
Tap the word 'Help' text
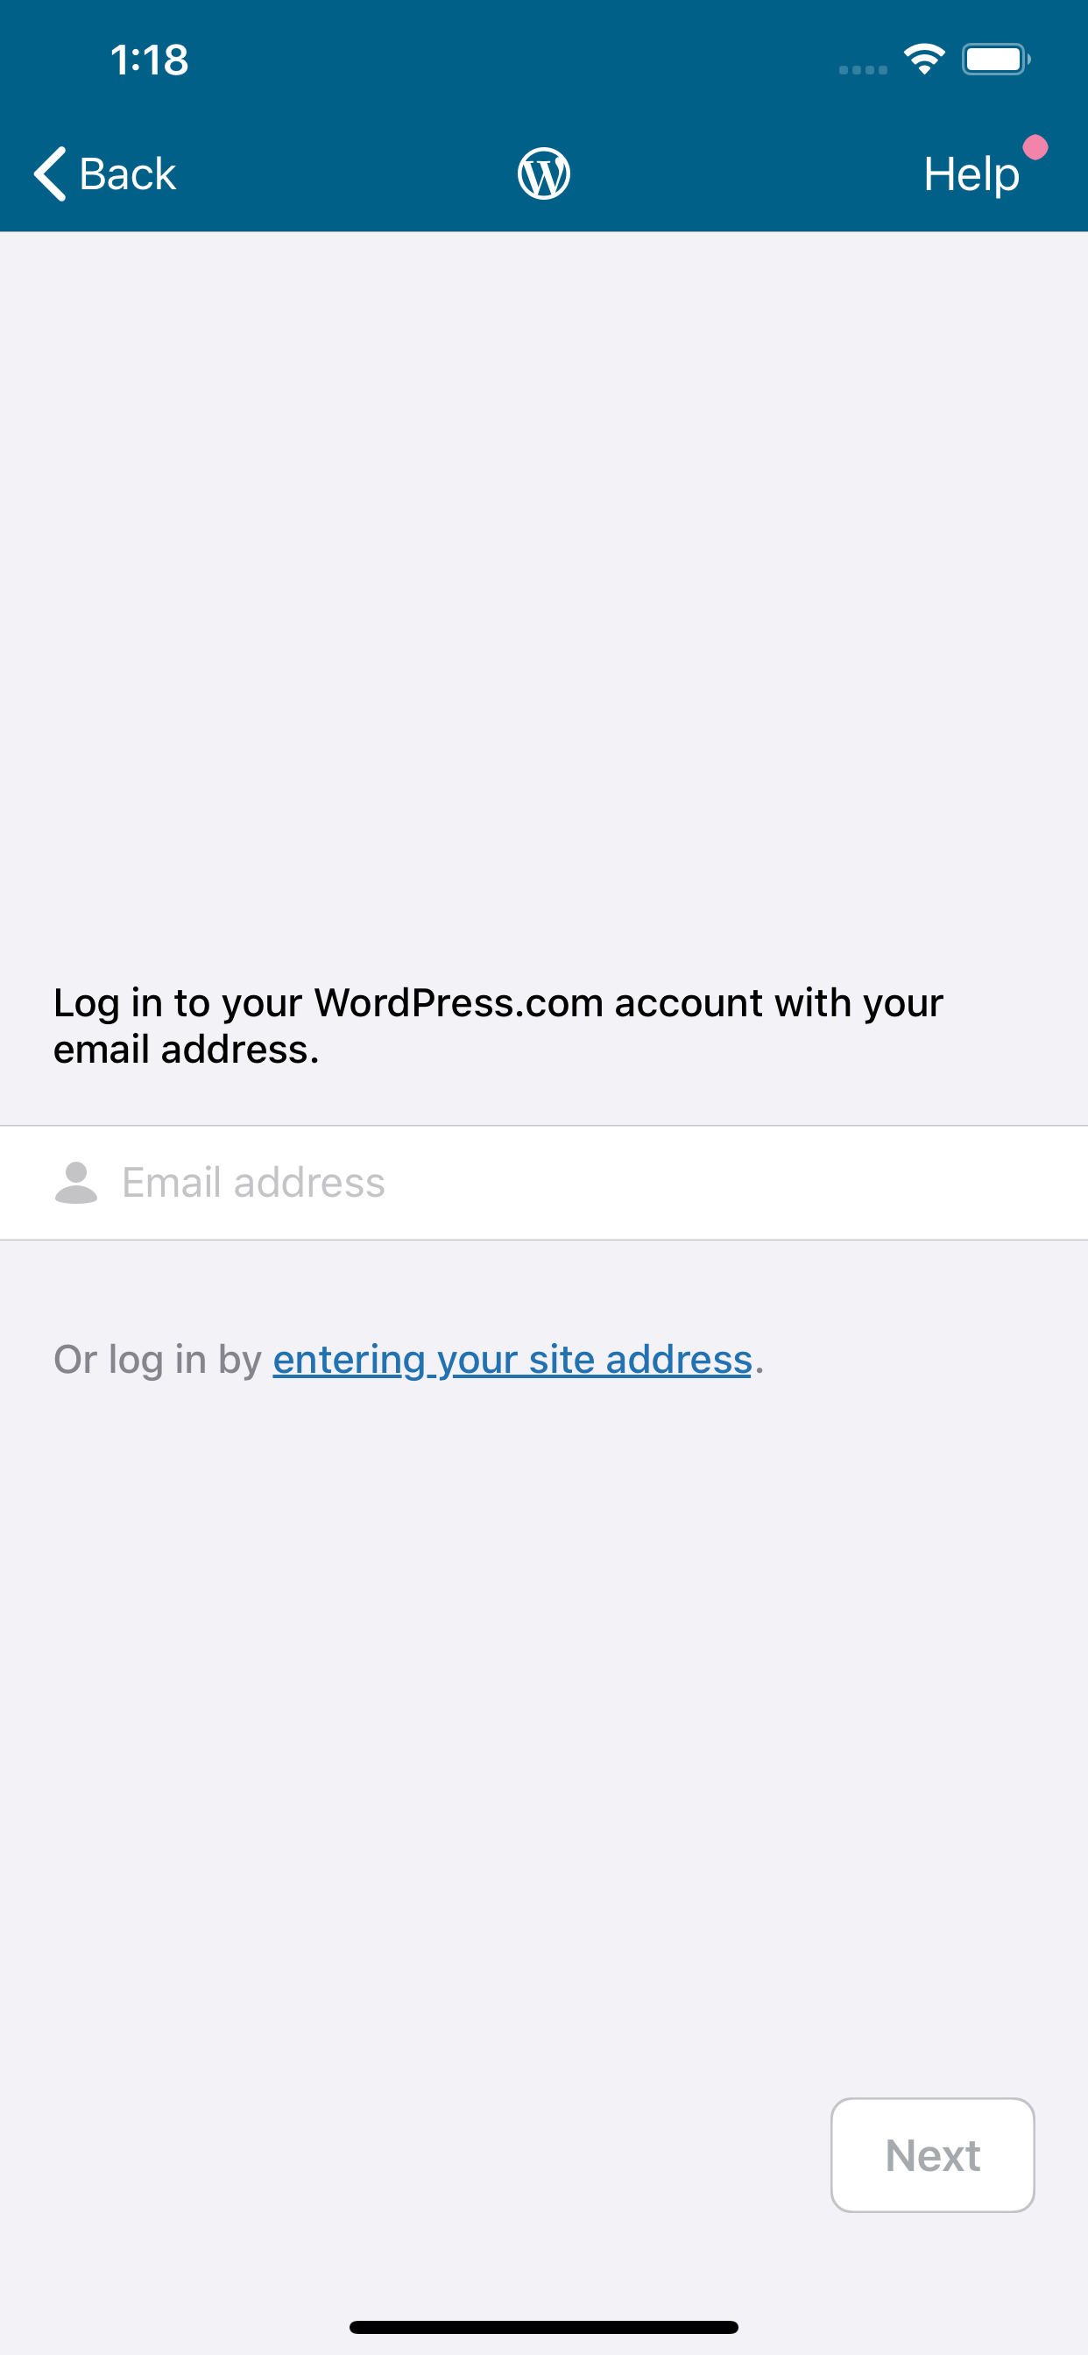tap(971, 173)
